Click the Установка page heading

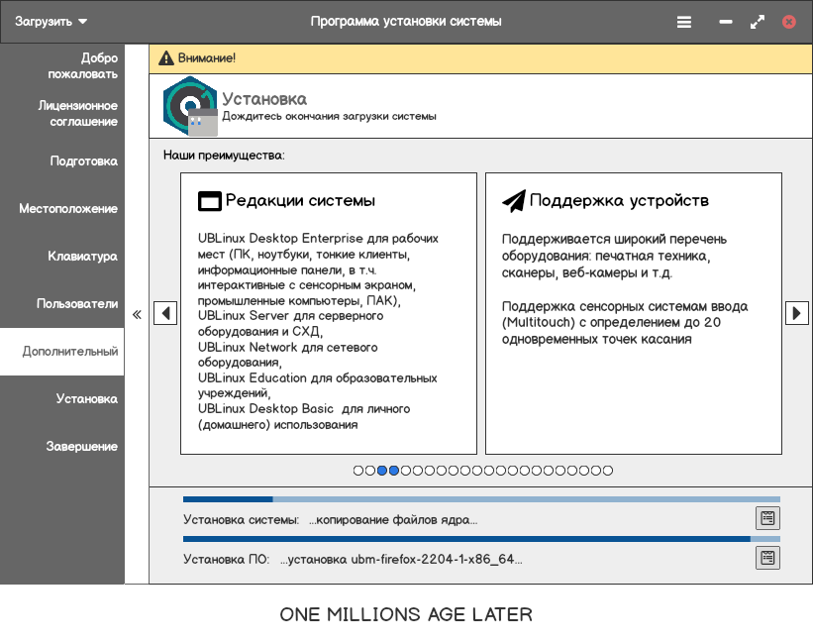tap(264, 99)
